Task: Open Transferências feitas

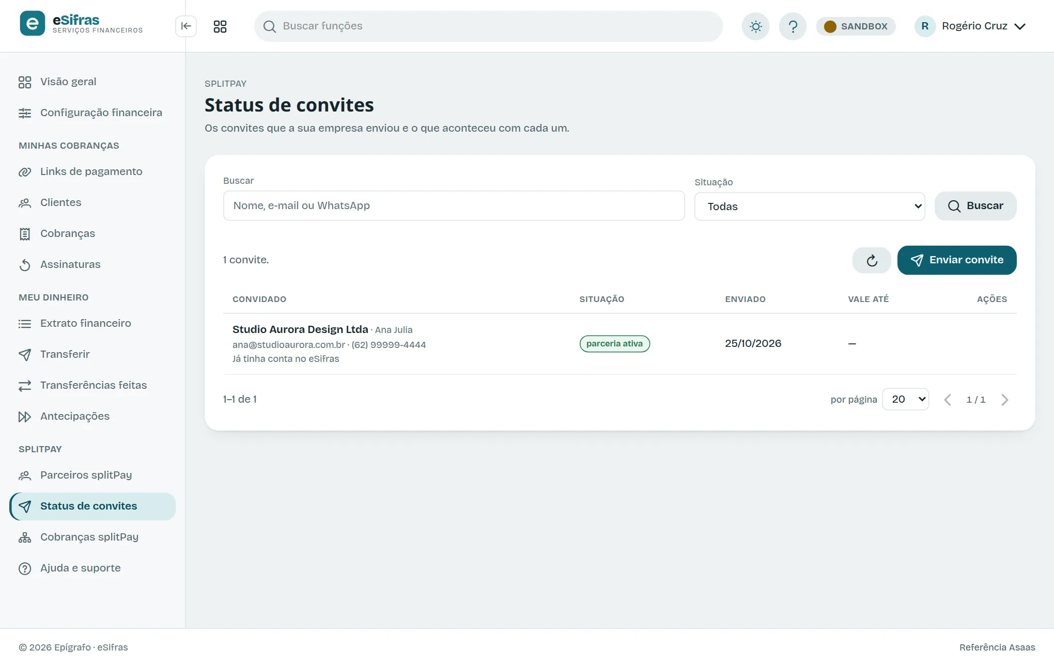Action: (x=92, y=385)
